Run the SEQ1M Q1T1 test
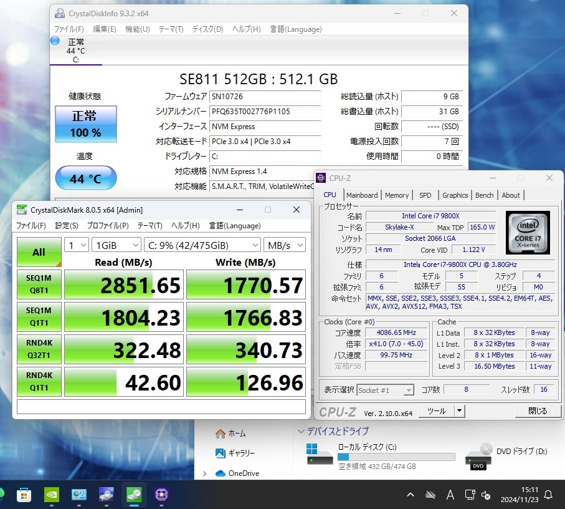 point(39,317)
